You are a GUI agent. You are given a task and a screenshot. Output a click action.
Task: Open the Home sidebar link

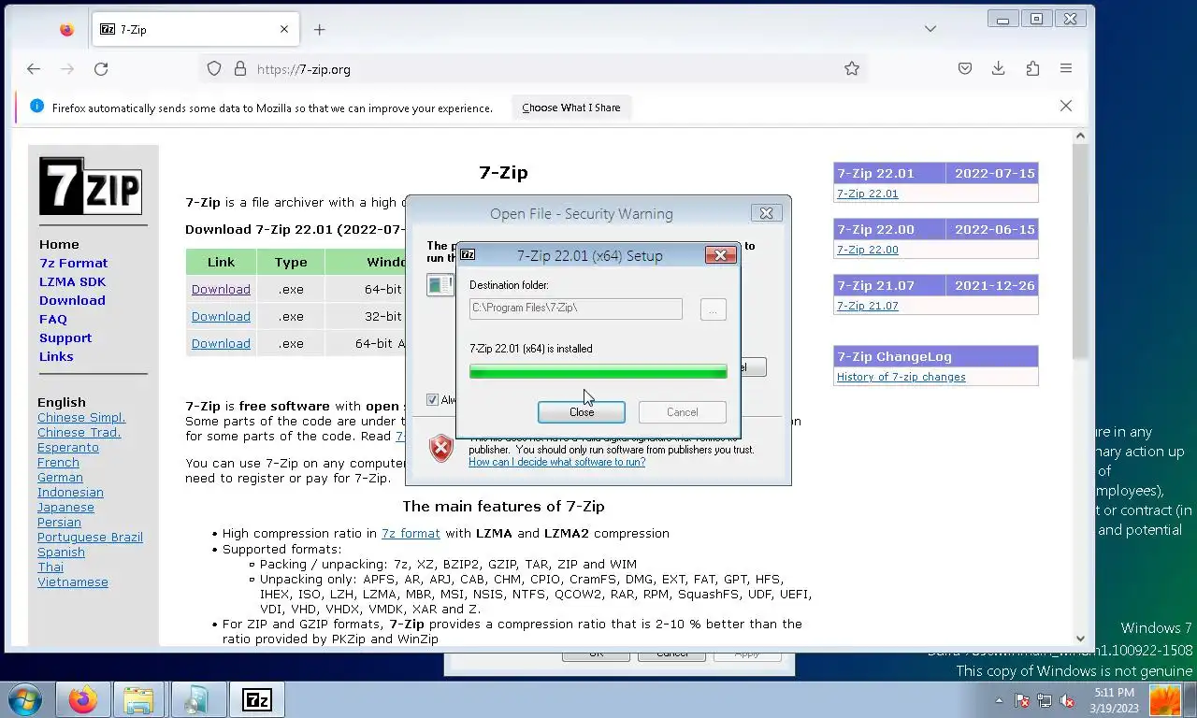tap(59, 244)
